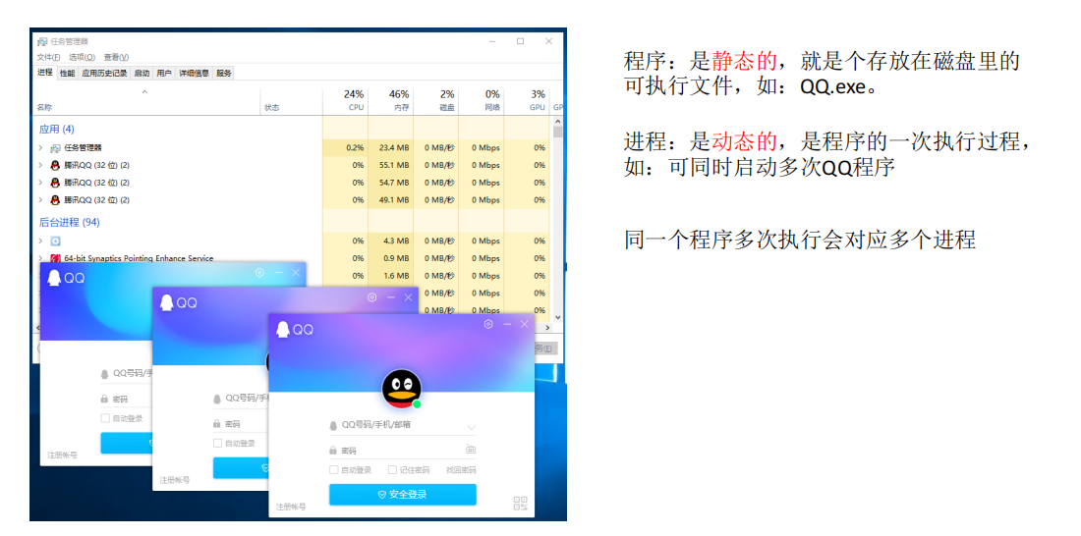This screenshot has width=1081, height=536.
Task: Click gear icon of the 4.3 MB process
Action: tap(55, 241)
